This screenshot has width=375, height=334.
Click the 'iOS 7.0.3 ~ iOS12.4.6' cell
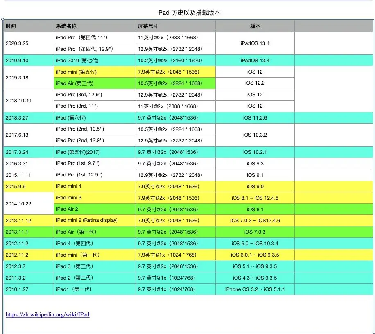click(255, 221)
